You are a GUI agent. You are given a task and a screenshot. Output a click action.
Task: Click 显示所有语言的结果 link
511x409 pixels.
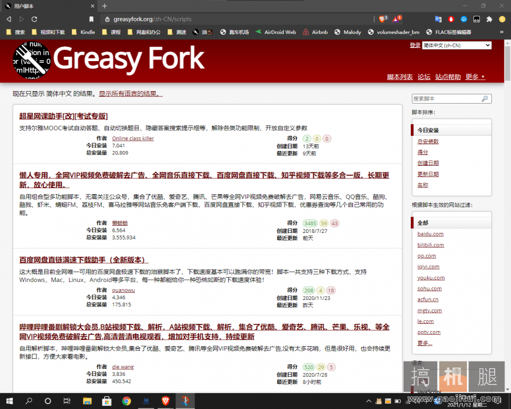point(131,94)
